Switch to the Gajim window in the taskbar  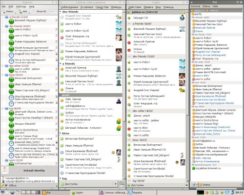click(x=84, y=193)
